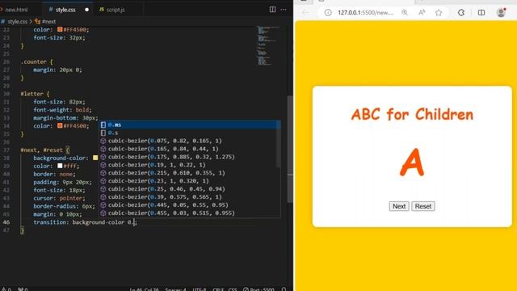
Task: Click the editor minimap preview
Action: pyautogui.click(x=268, y=45)
